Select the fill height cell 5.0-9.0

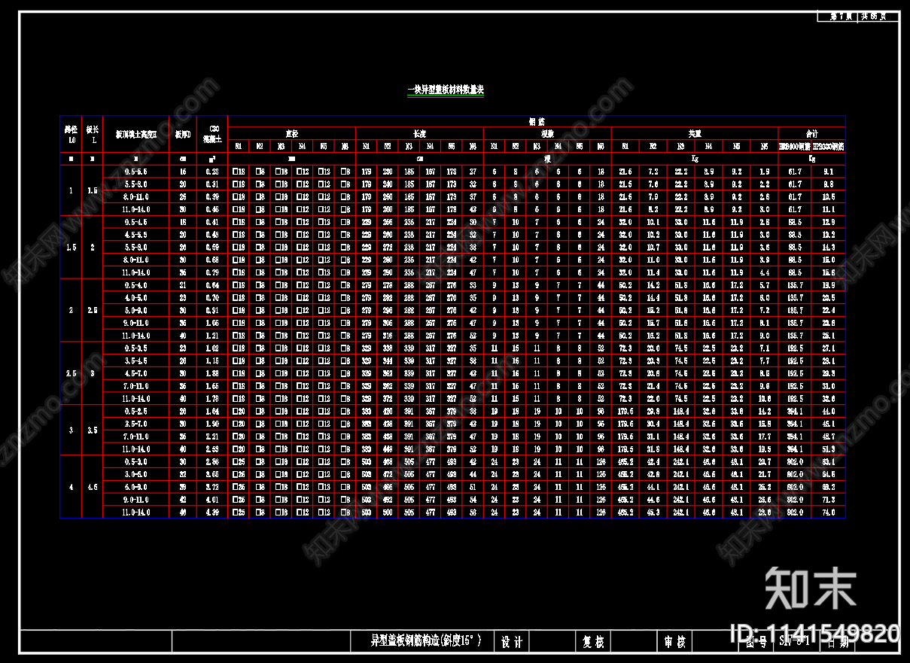click(136, 310)
